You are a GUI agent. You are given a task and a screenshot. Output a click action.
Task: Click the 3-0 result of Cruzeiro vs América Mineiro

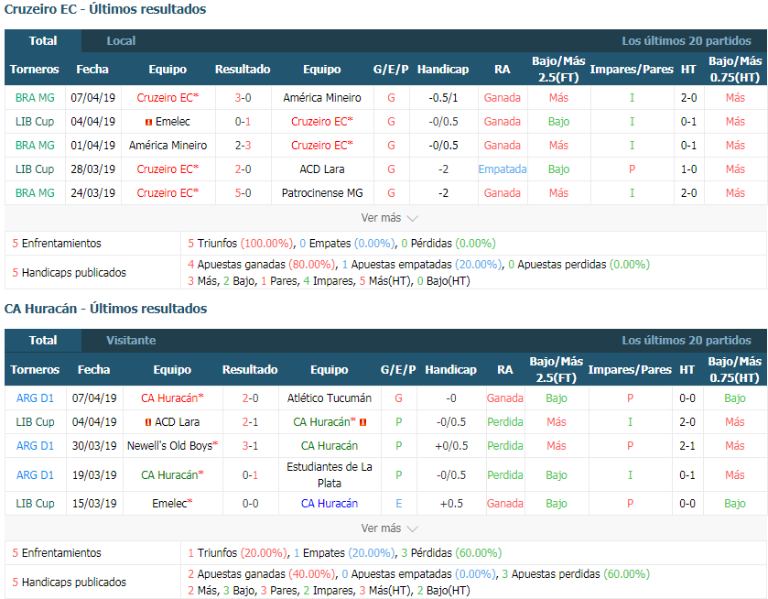[x=243, y=98]
